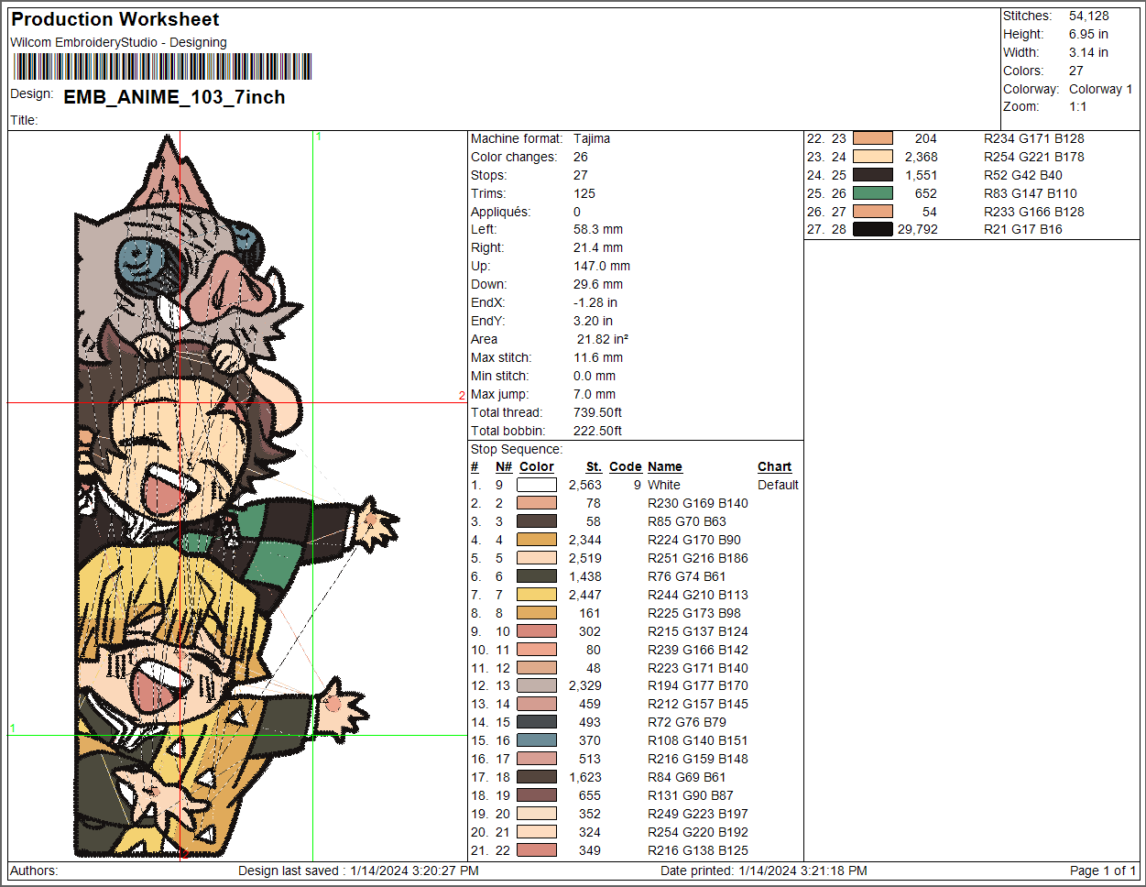Select the design name EMB_ANIME_103_7inch
The height and width of the screenshot is (887, 1146).
click(x=174, y=97)
